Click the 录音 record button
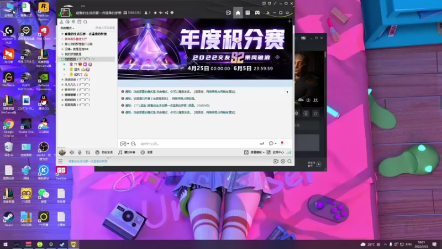 tap(146, 153)
